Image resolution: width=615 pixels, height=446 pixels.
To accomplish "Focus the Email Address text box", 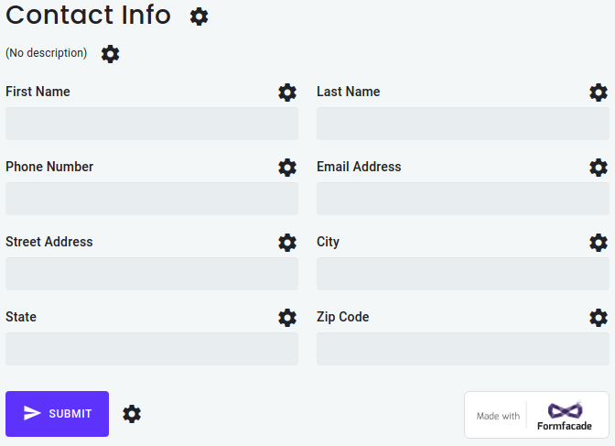I will 463,199.
